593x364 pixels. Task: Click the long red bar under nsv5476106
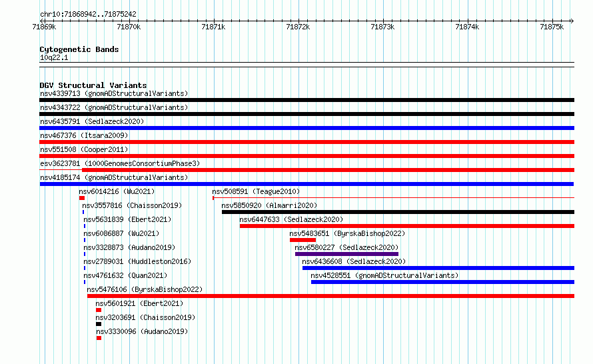(331, 296)
